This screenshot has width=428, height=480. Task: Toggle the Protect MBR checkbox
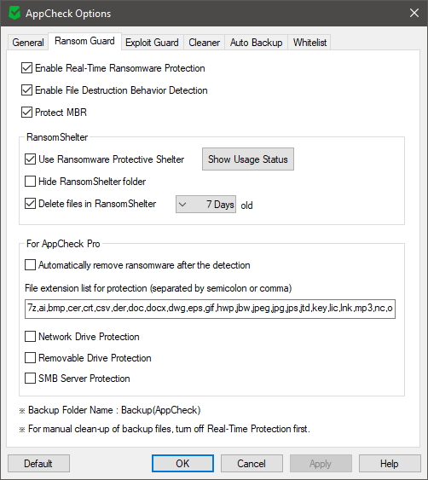[x=27, y=113]
